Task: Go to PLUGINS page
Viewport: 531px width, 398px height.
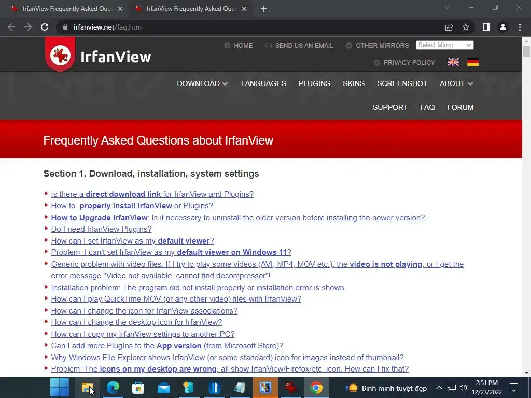Action: tap(314, 83)
